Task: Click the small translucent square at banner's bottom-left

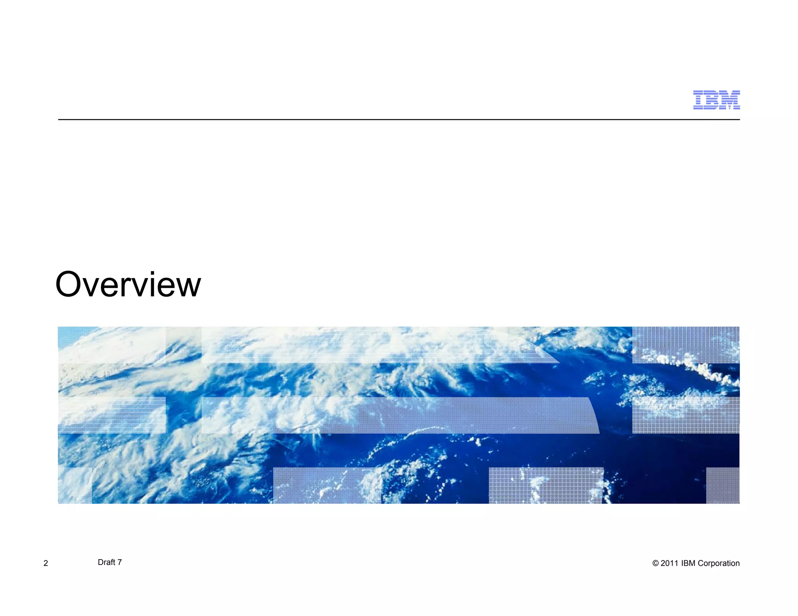Action: tap(75, 485)
